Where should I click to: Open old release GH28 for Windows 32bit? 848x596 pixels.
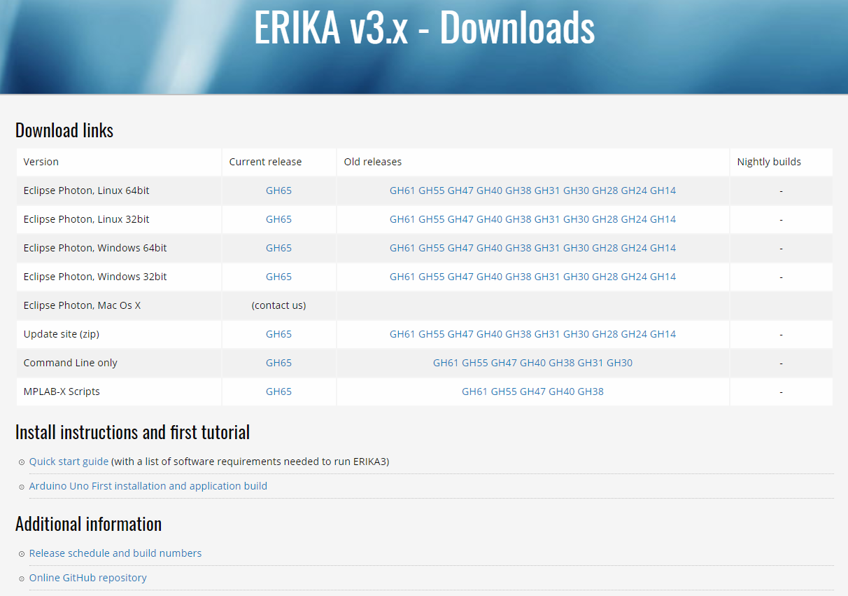[605, 277]
